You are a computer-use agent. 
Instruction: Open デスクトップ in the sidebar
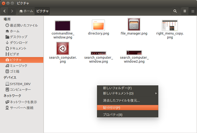click(x=22, y=37)
